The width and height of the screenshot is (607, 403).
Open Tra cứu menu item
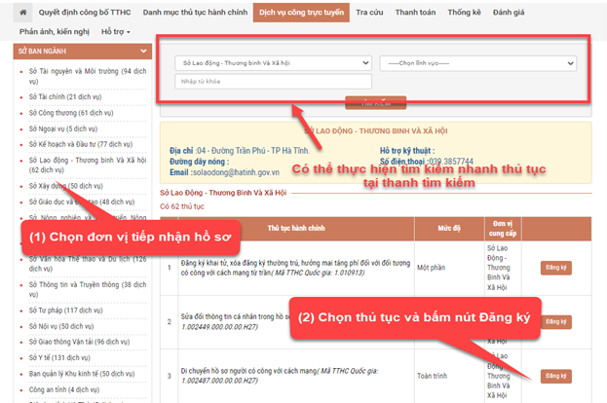click(x=369, y=13)
